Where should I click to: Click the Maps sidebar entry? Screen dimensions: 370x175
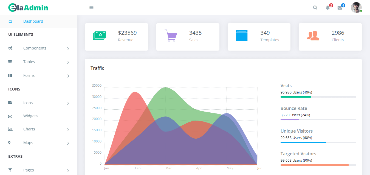(x=29, y=142)
